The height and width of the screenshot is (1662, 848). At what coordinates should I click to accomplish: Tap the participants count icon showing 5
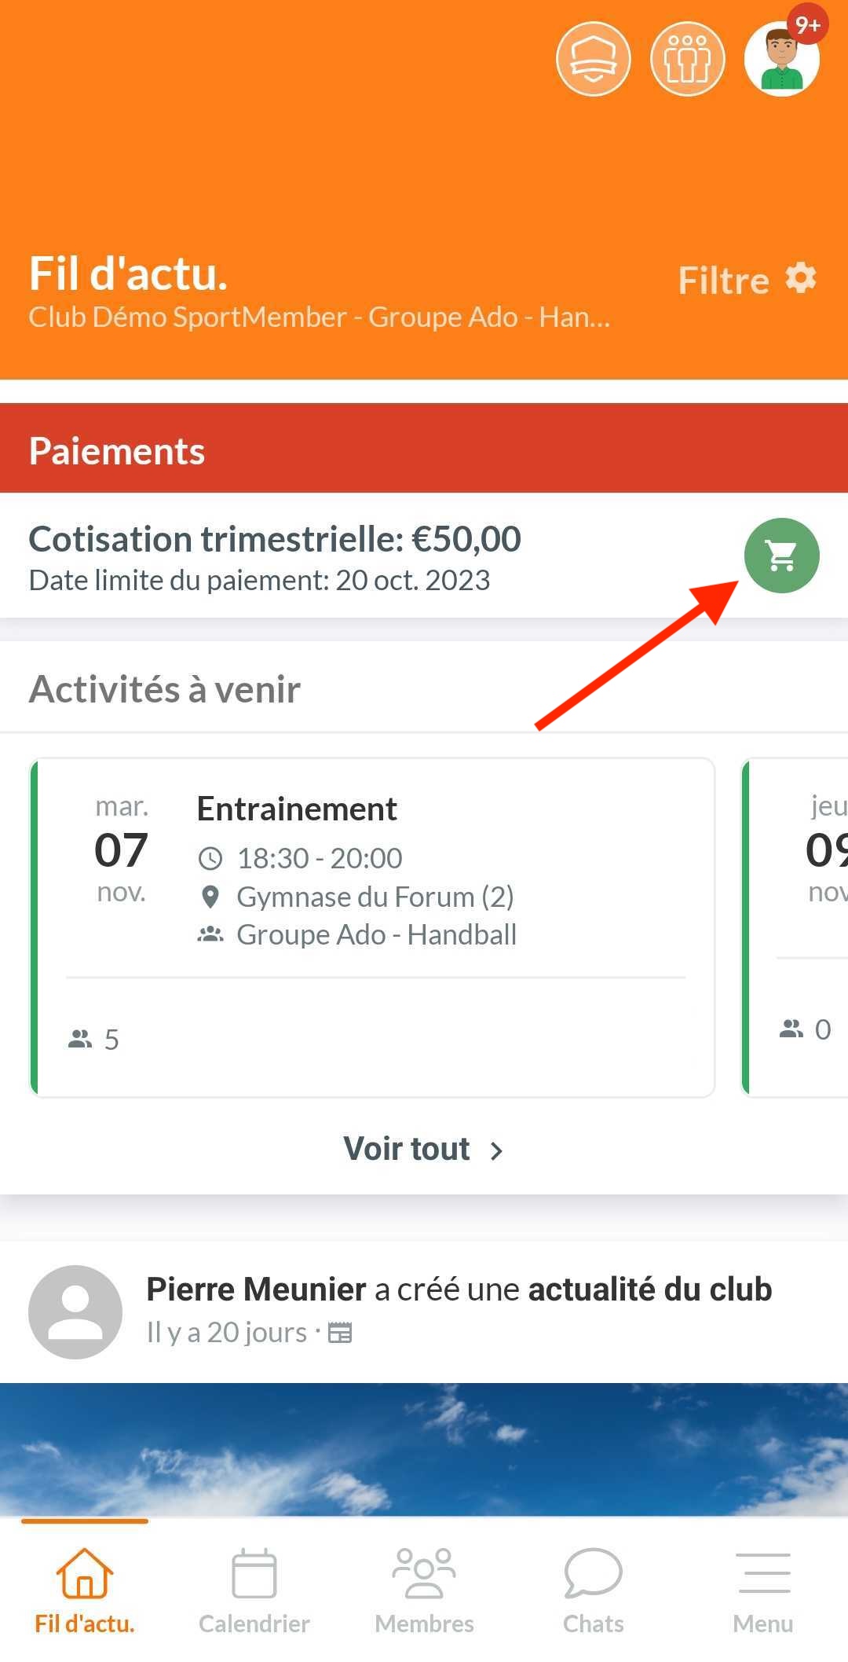click(x=80, y=1039)
